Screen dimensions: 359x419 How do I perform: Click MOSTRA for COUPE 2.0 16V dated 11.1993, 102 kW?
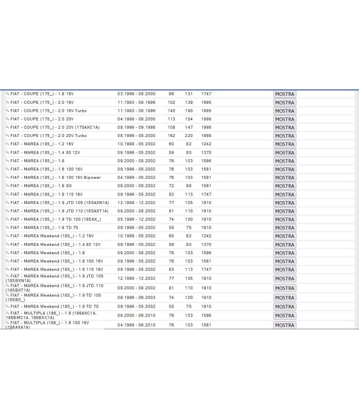click(x=285, y=103)
